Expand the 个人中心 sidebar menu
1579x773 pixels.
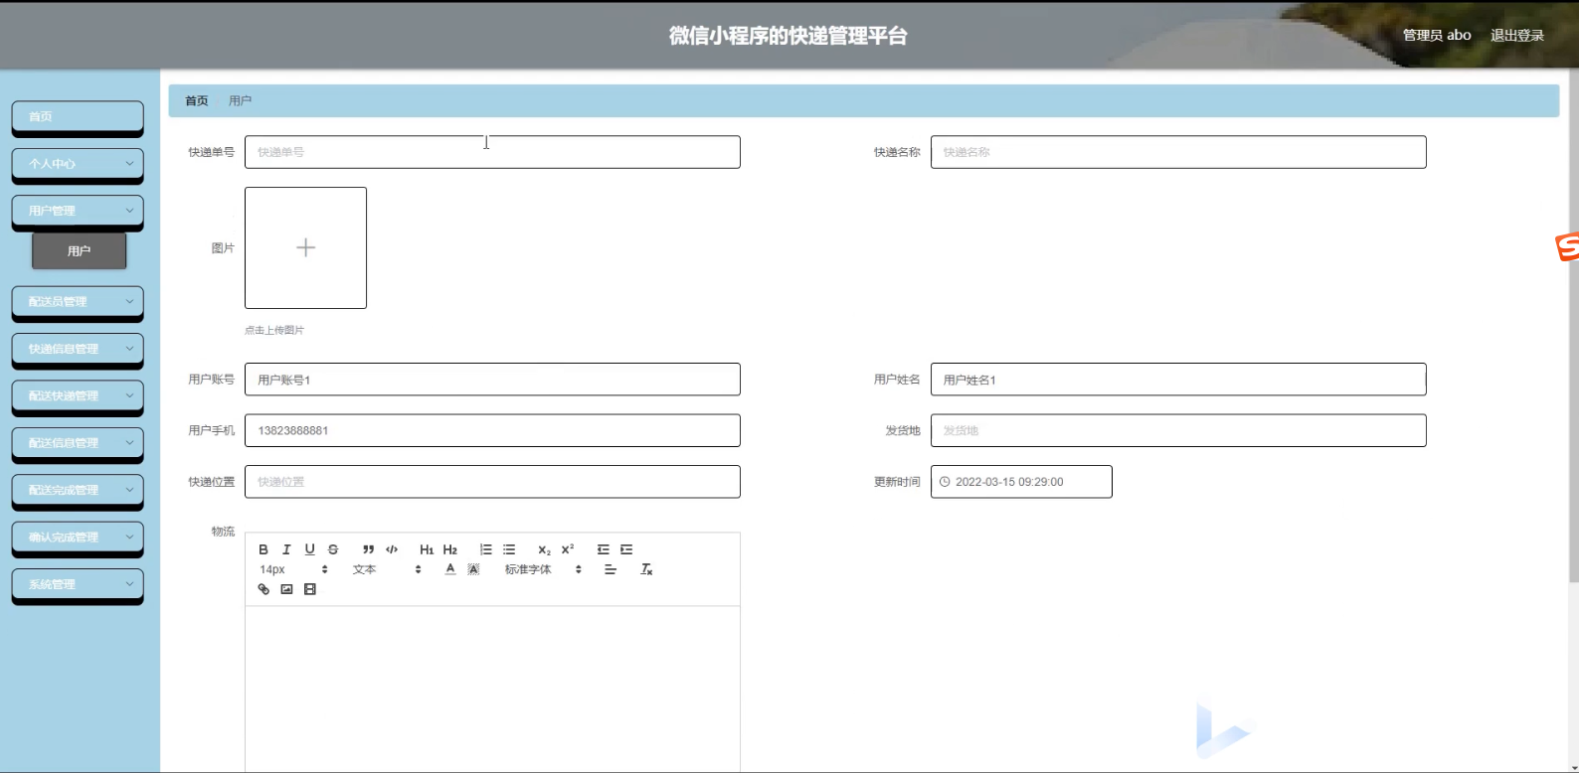tap(78, 164)
